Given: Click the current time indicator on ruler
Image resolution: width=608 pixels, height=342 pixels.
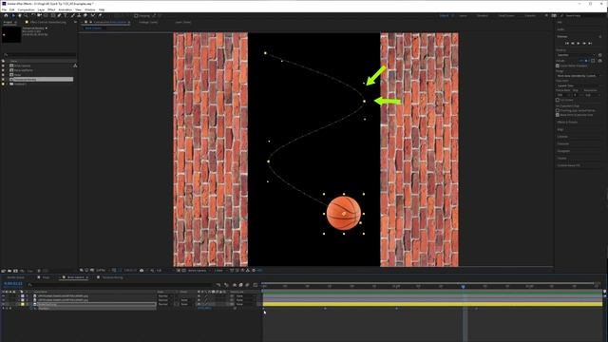Looking at the screenshot, I should tap(463, 286).
